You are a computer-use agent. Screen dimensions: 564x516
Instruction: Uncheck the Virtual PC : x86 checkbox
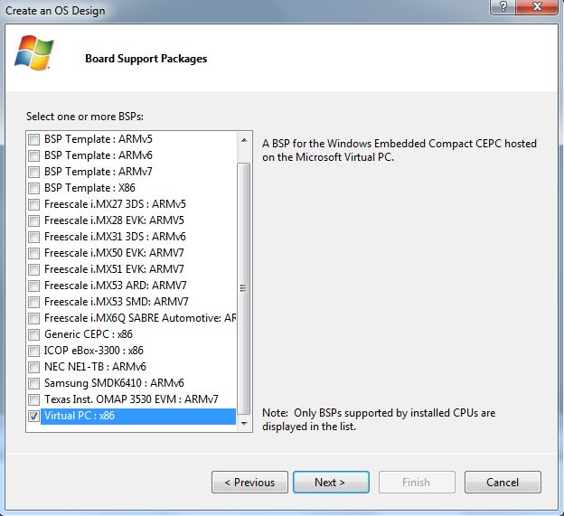click(x=33, y=416)
